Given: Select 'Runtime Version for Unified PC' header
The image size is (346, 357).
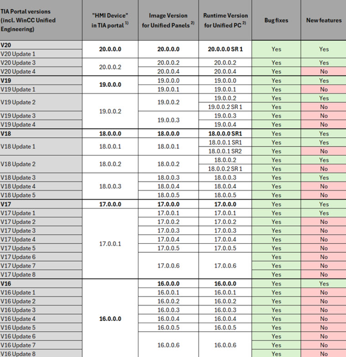Looking at the screenshot, I should [x=225, y=20].
